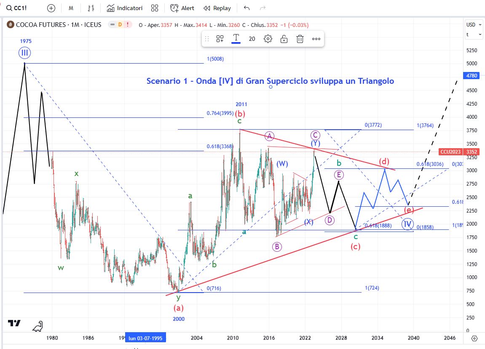Image resolution: width=485 pixels, height=349 pixels.
Task: Open the unit dropdown below USD
Action: point(474,35)
